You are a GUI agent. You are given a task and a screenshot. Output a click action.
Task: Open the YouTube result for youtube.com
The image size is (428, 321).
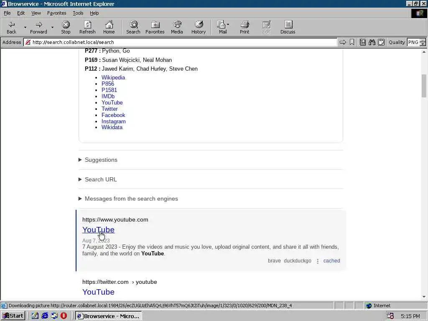[98, 230]
